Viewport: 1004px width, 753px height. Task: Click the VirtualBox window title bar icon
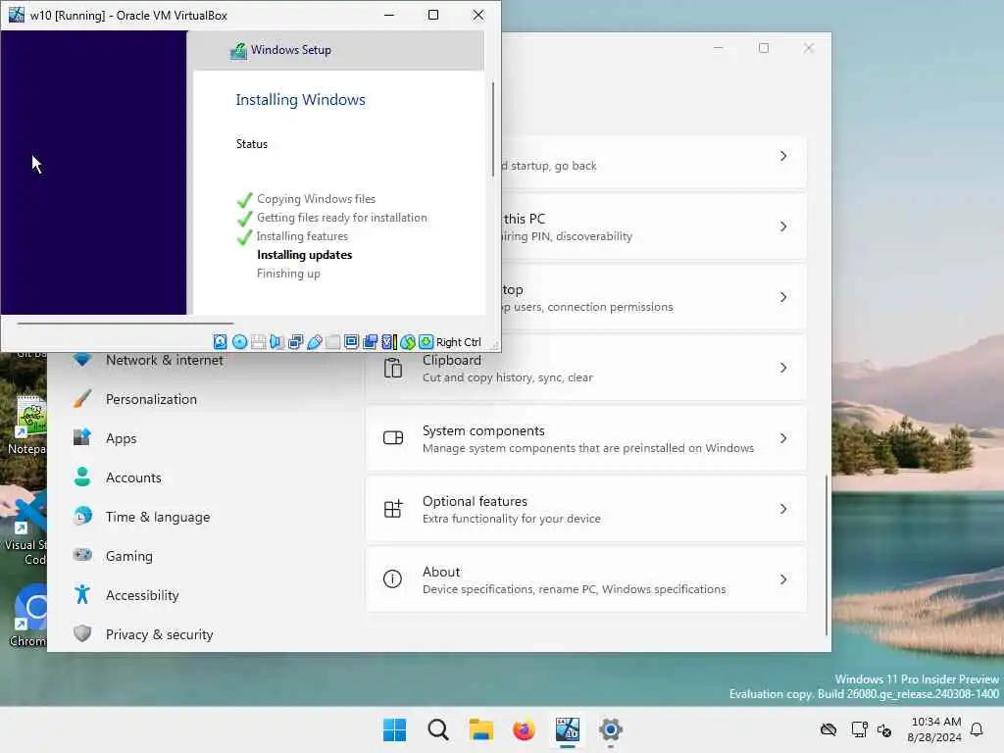[16, 15]
